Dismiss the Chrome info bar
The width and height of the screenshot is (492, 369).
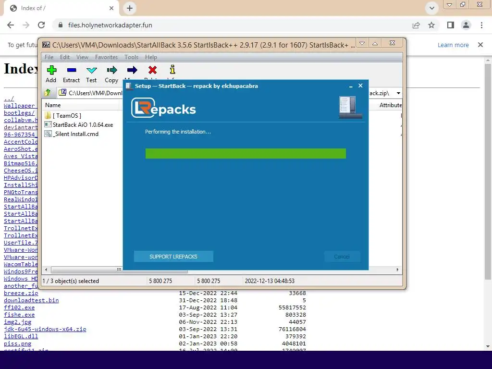(x=480, y=45)
